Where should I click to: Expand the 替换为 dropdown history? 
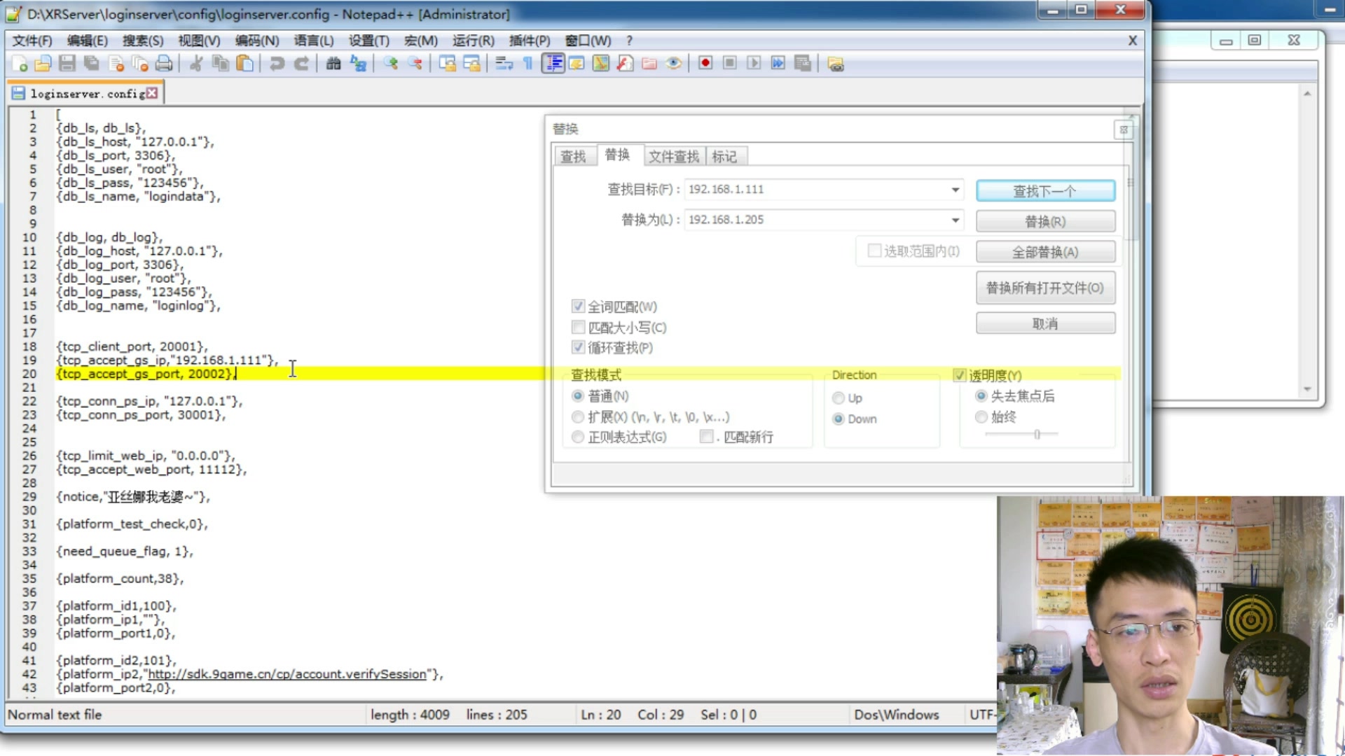(955, 220)
